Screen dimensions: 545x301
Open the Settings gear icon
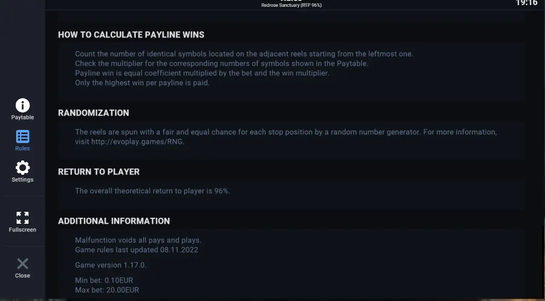click(x=23, y=168)
